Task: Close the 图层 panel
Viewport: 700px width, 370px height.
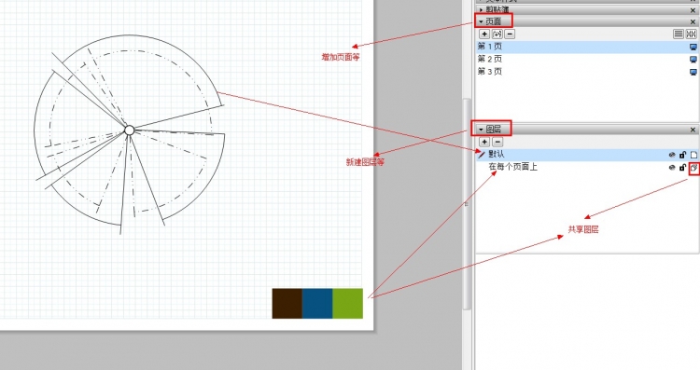Action: click(x=693, y=130)
